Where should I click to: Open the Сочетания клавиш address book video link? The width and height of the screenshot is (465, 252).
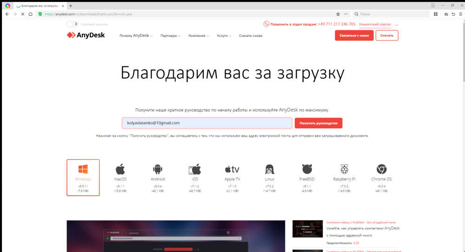(x=361, y=222)
